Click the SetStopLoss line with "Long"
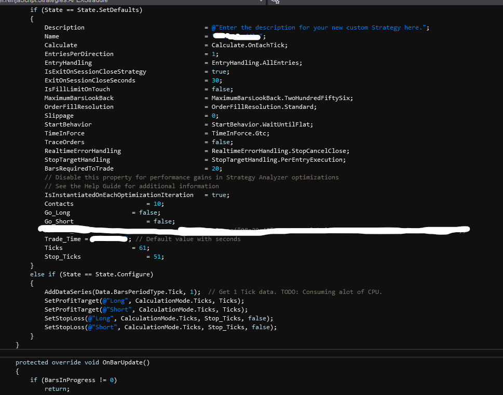 [159, 318]
